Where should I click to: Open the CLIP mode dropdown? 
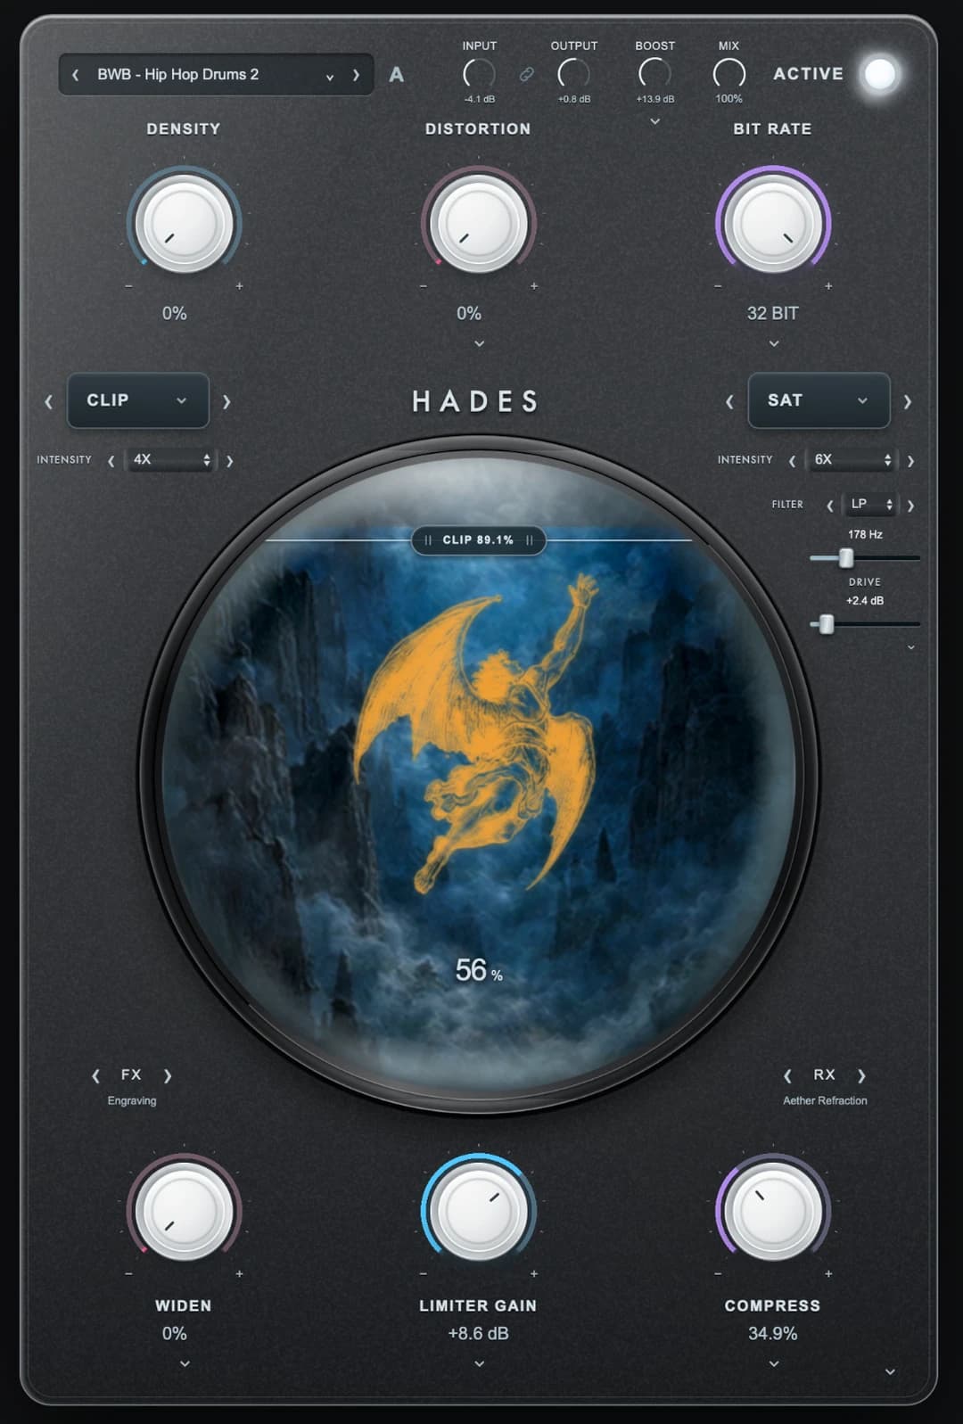point(138,400)
